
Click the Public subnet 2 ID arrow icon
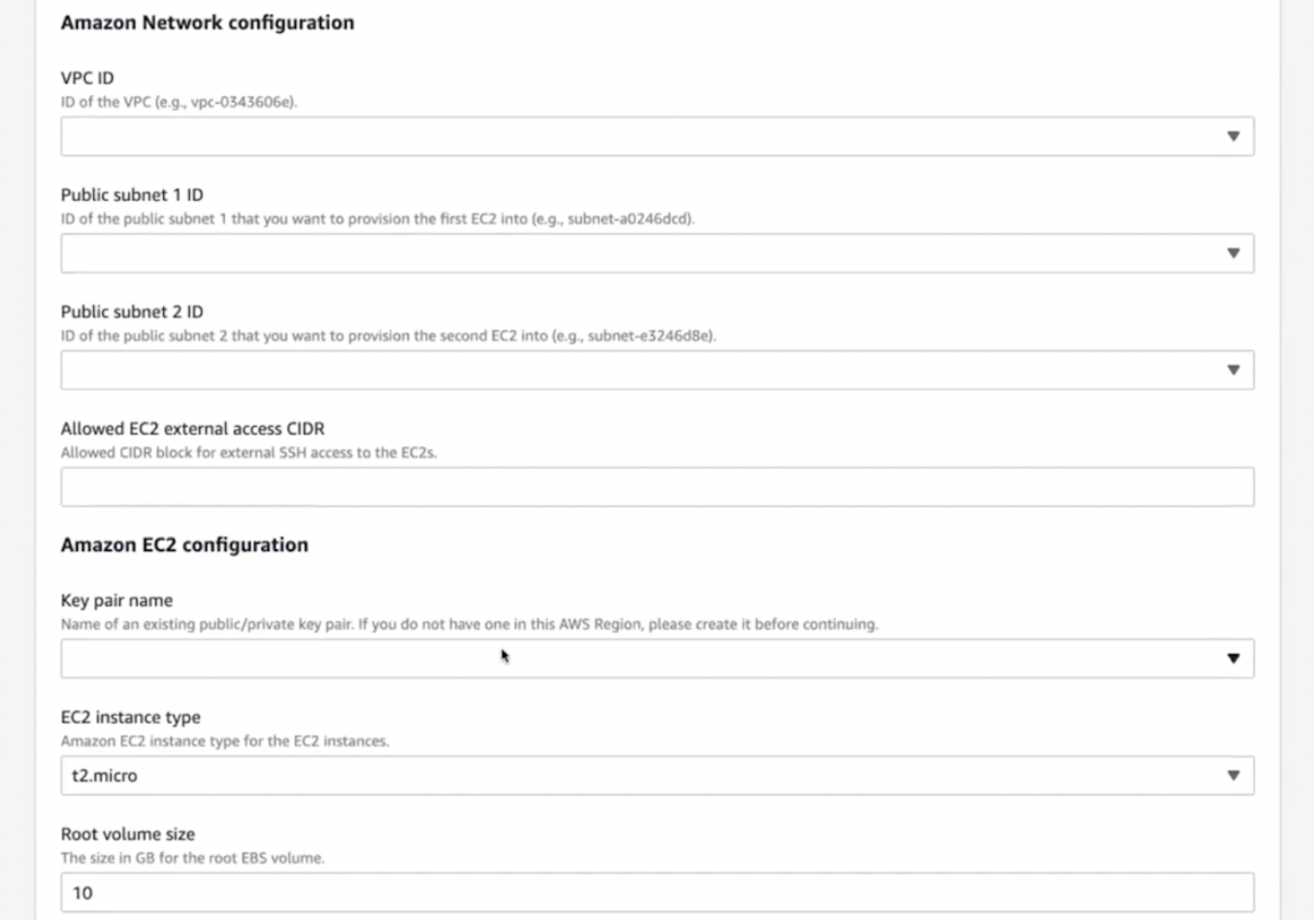[1232, 370]
